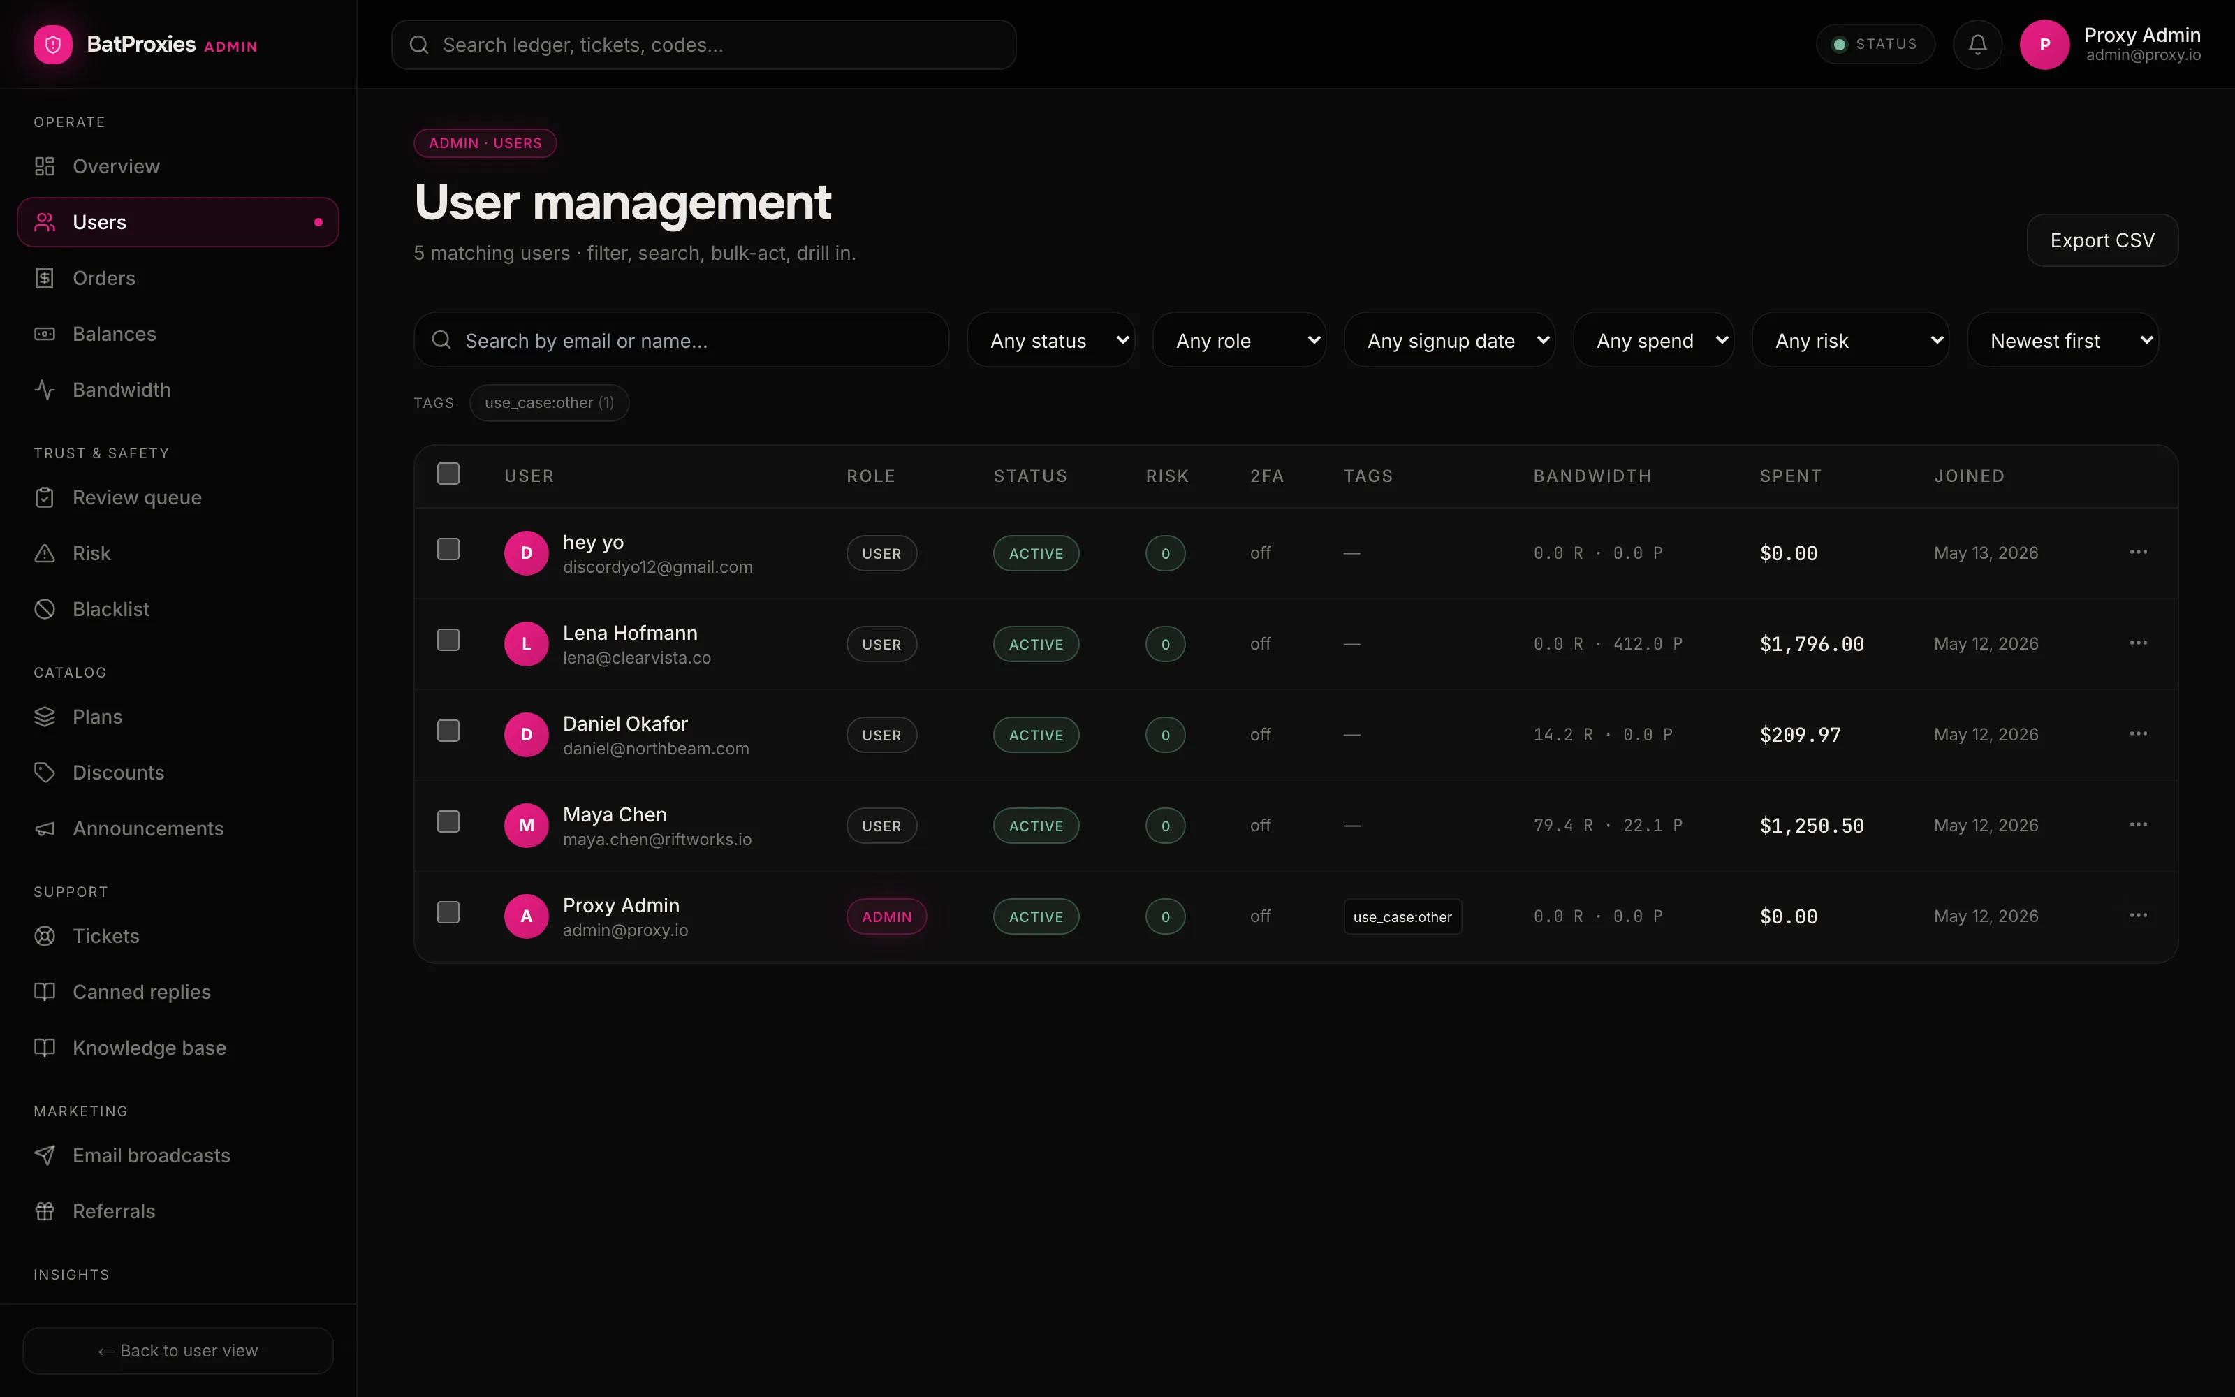Open the Any signup date dropdown
The height and width of the screenshot is (1397, 2235).
coord(1449,340)
